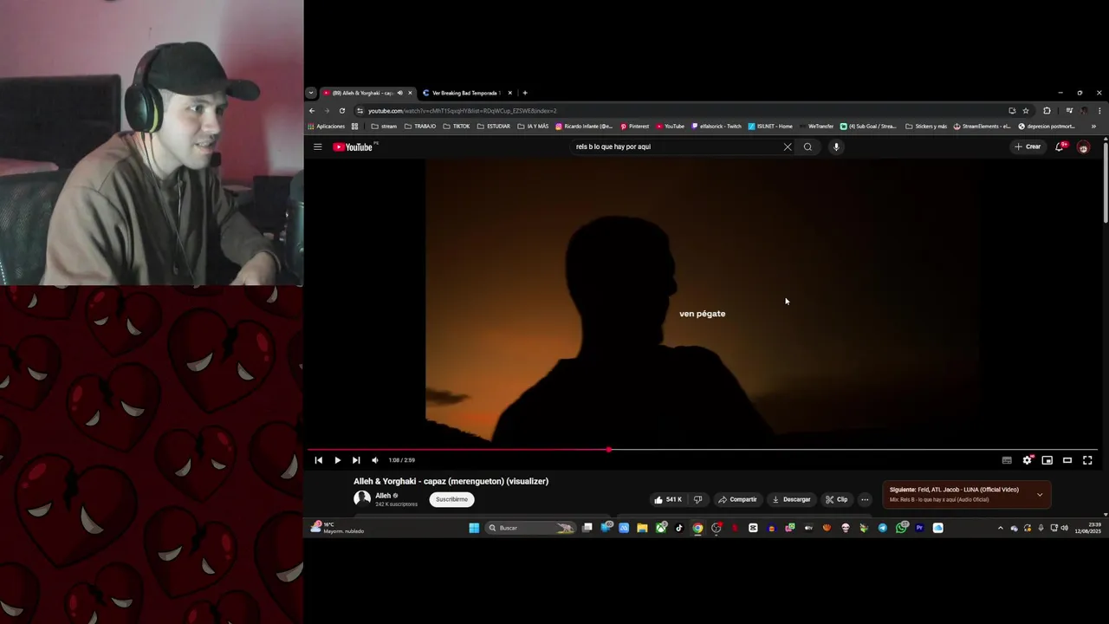Click the taskbar Buscar search box
This screenshot has width=1109, height=624.
[x=530, y=528]
